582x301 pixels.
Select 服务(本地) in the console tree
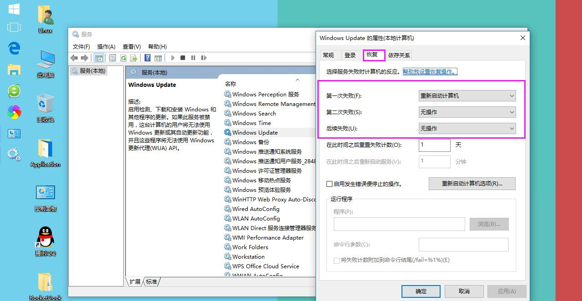(x=88, y=70)
